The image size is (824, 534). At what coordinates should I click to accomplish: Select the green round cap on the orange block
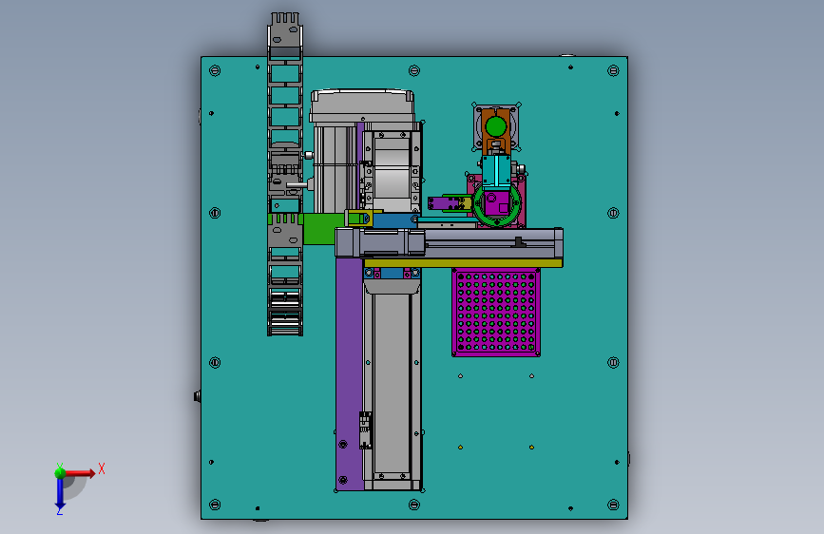click(495, 126)
